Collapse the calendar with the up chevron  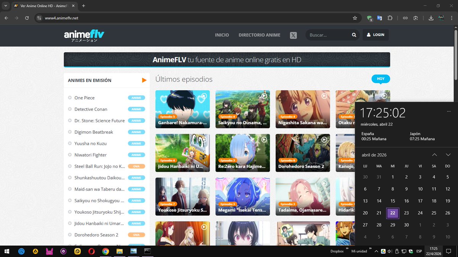pyautogui.click(x=434, y=155)
